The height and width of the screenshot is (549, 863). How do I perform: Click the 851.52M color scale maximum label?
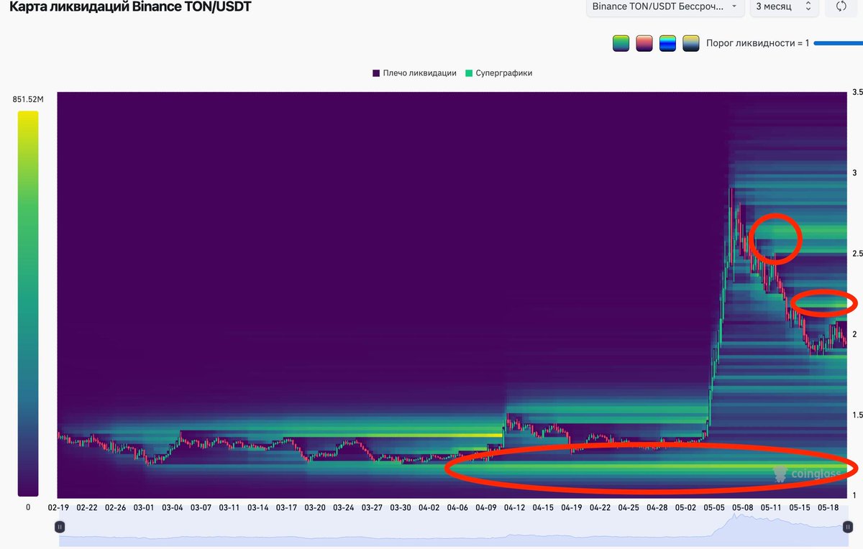coord(28,100)
